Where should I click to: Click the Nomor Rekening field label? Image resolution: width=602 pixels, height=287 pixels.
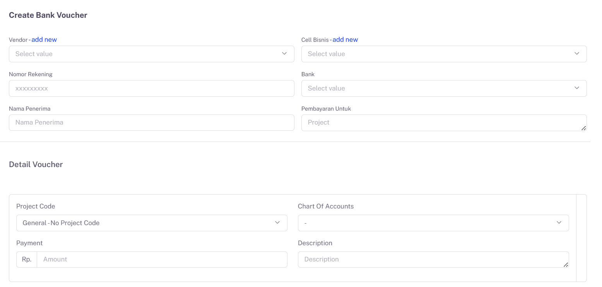click(x=31, y=74)
